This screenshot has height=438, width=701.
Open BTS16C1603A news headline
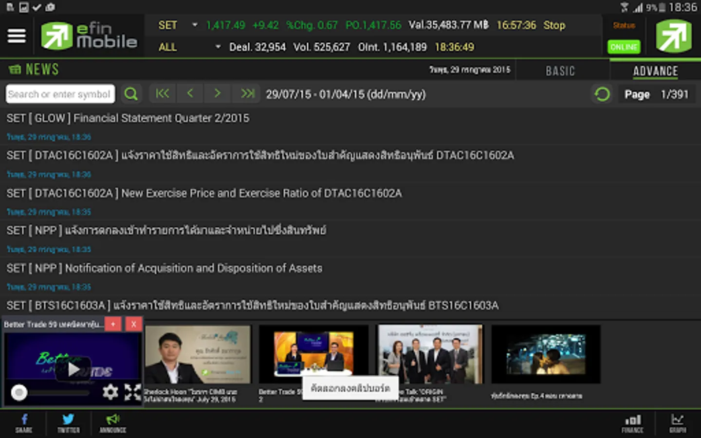350,307
